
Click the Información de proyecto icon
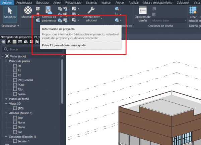pyautogui.click(x=38, y=21)
